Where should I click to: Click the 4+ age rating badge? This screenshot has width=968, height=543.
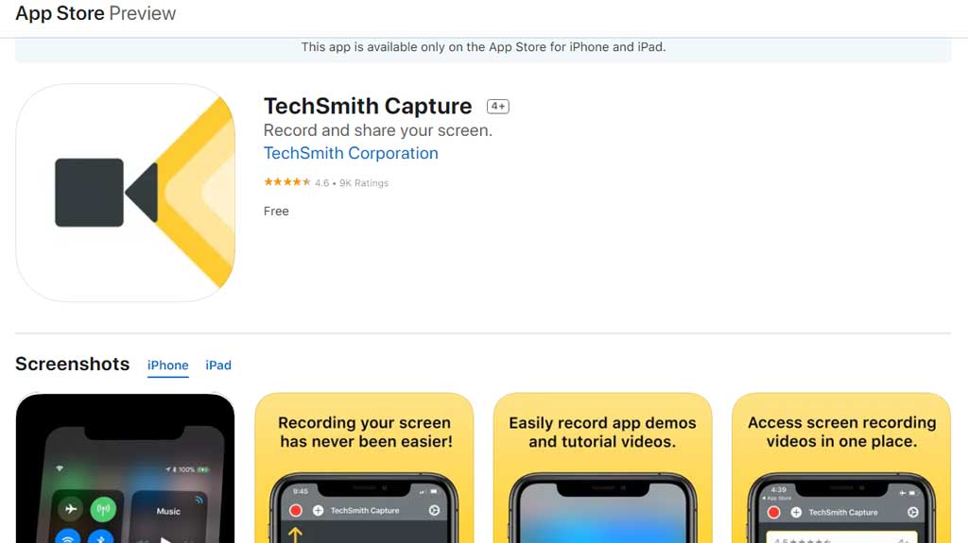(x=497, y=106)
